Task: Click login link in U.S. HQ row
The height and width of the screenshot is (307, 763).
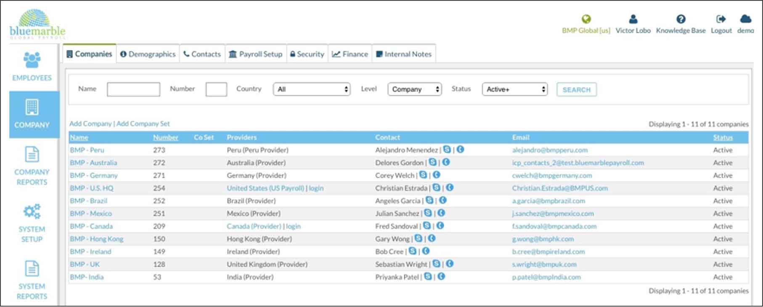Action: (316, 188)
